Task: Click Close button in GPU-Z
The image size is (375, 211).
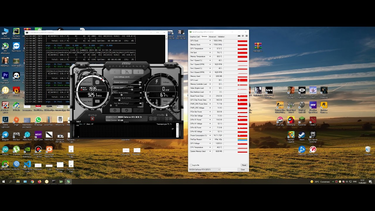Action: [x=243, y=170]
